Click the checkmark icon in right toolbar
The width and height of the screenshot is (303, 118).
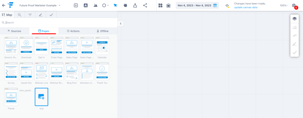tap(295, 52)
